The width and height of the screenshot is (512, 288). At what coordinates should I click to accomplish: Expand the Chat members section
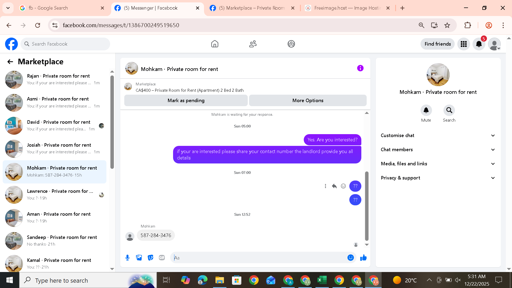438,150
